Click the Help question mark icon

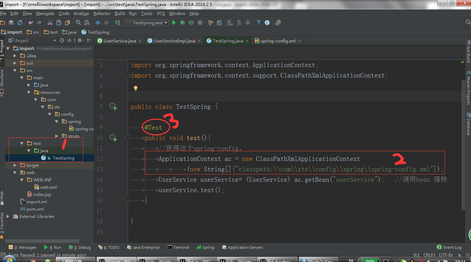tap(258, 23)
